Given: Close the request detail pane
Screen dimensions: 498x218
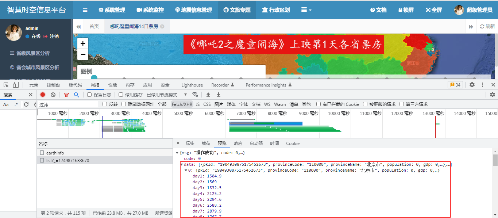Looking at the screenshot, I should pyautogui.click(x=178, y=143).
